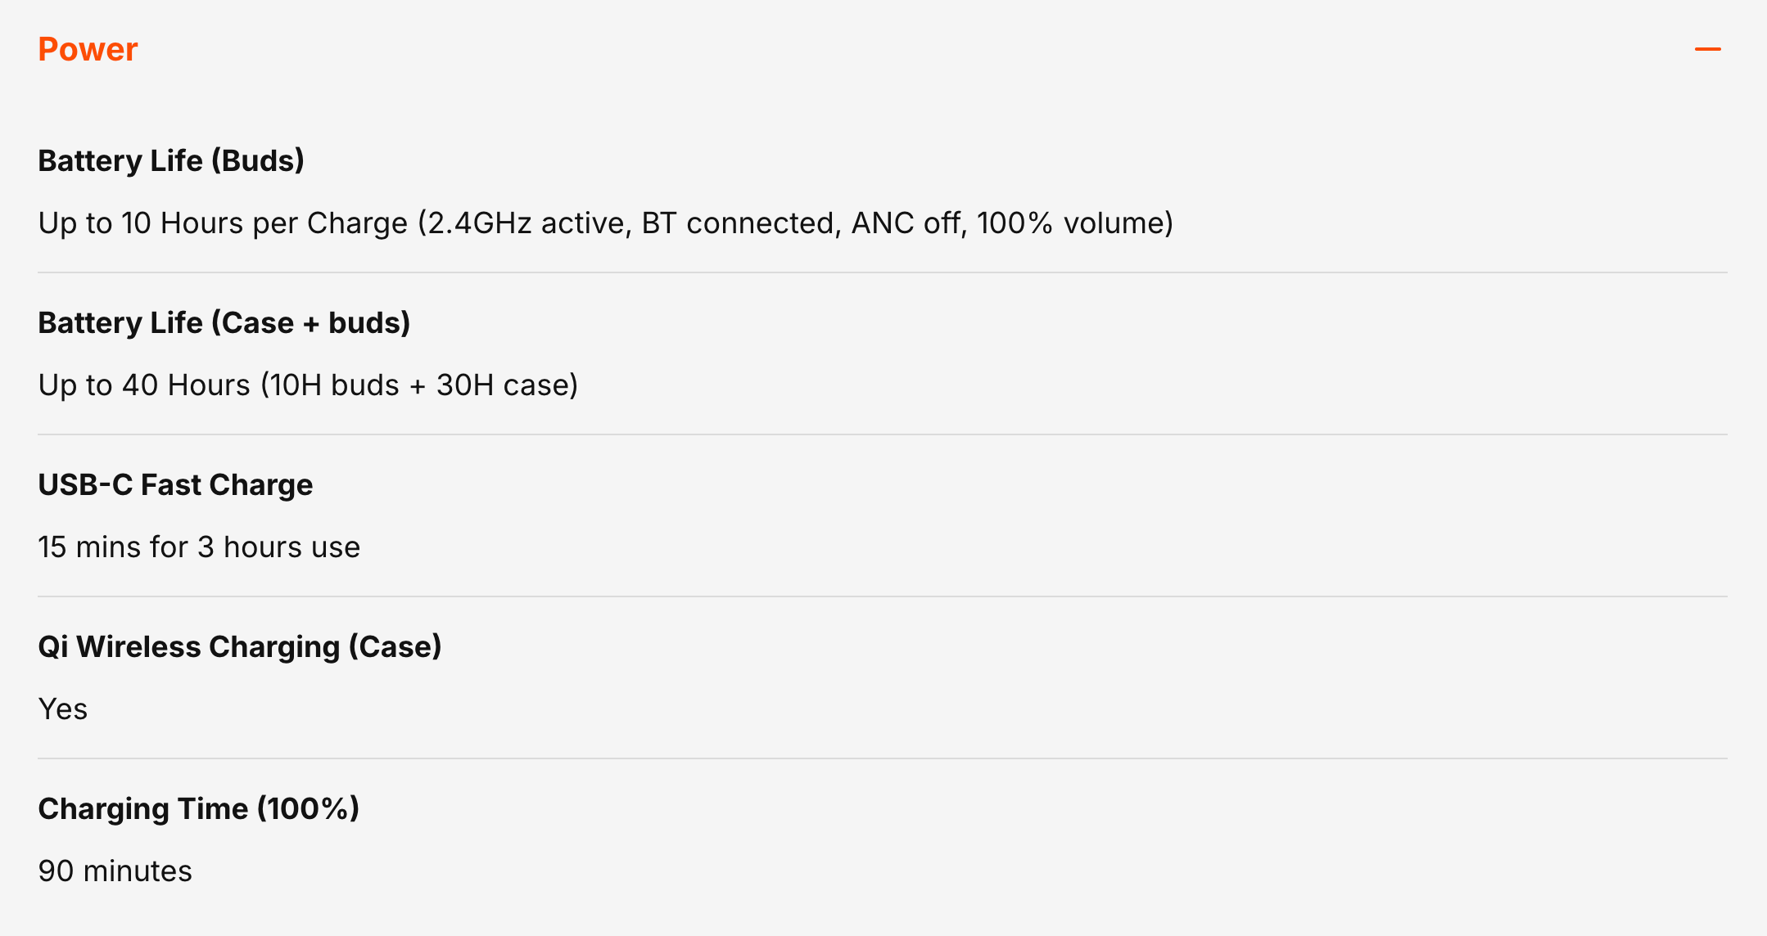Select the Charging Time (100%) label
The image size is (1767, 936).
click(199, 809)
